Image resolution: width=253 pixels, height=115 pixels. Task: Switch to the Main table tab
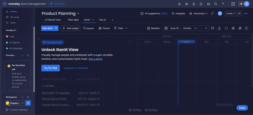click(x=73, y=20)
